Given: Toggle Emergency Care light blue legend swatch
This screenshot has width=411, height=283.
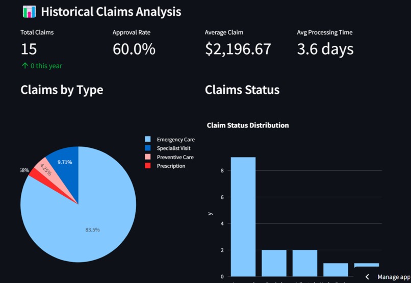Looking at the screenshot, I should pos(148,139).
